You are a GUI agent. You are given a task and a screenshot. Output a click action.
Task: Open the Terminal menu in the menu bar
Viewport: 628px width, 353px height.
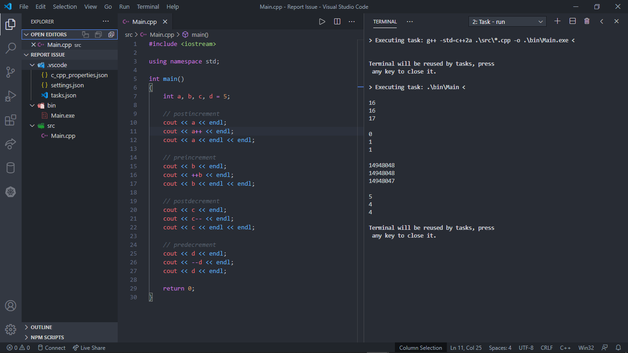pos(148,6)
